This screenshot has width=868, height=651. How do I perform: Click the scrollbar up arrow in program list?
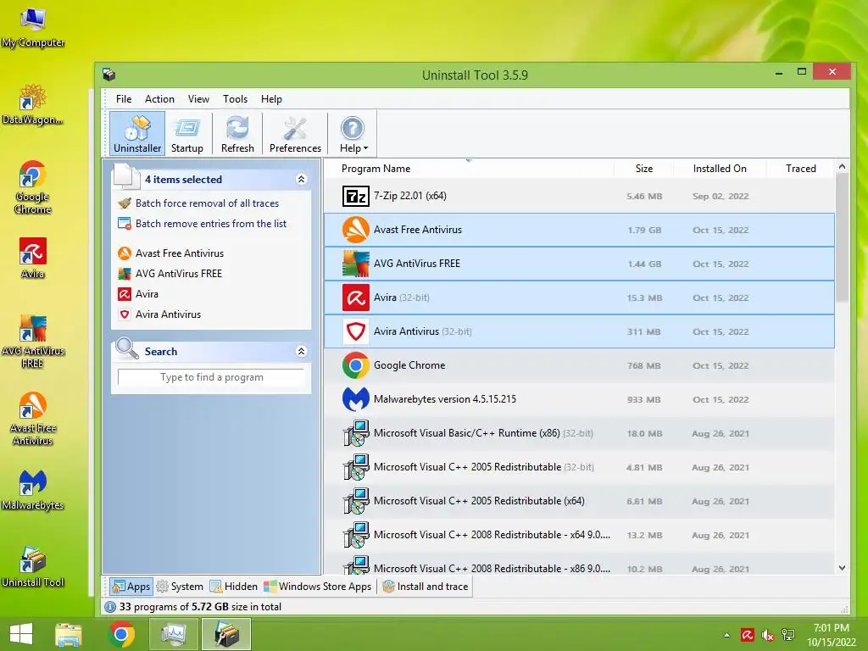842,166
